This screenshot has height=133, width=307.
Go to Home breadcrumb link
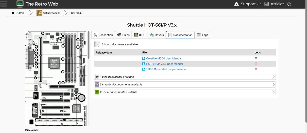pos(20,13)
